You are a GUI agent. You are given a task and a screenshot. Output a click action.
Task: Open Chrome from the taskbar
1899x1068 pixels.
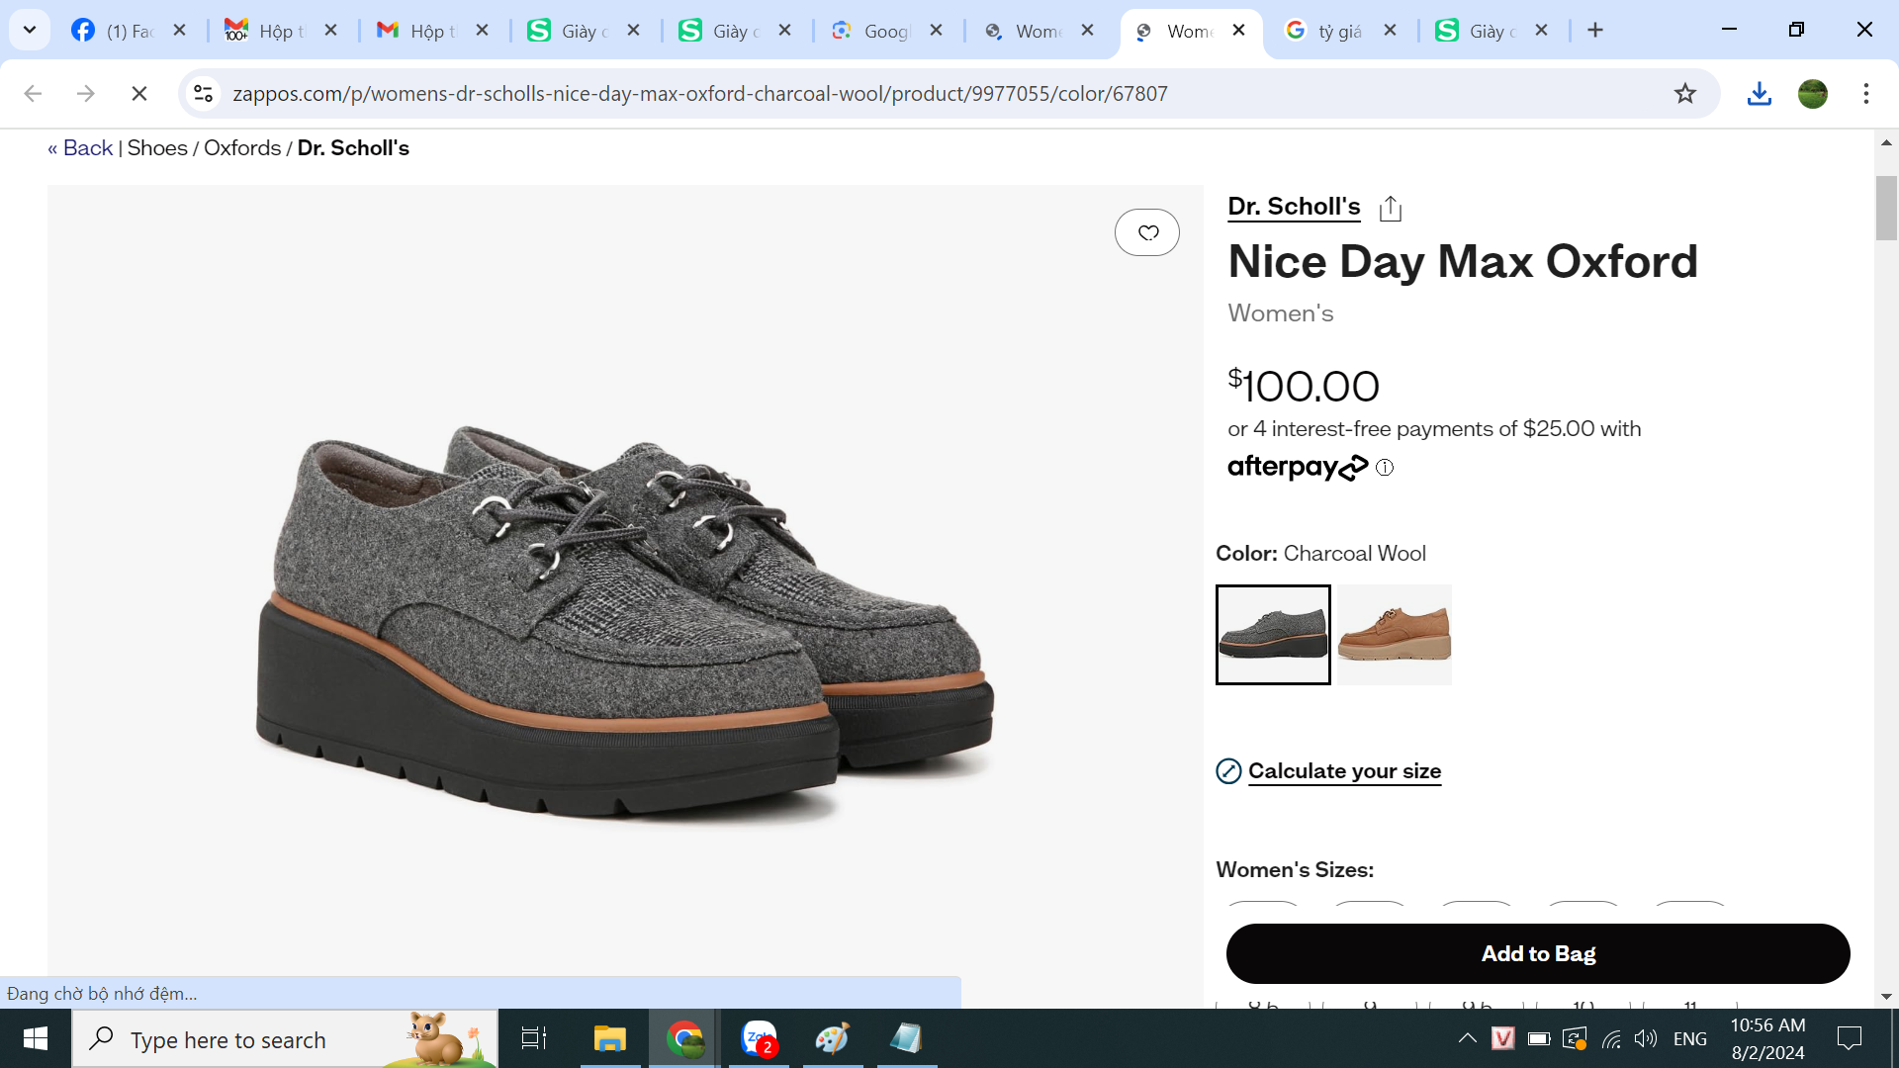(684, 1038)
